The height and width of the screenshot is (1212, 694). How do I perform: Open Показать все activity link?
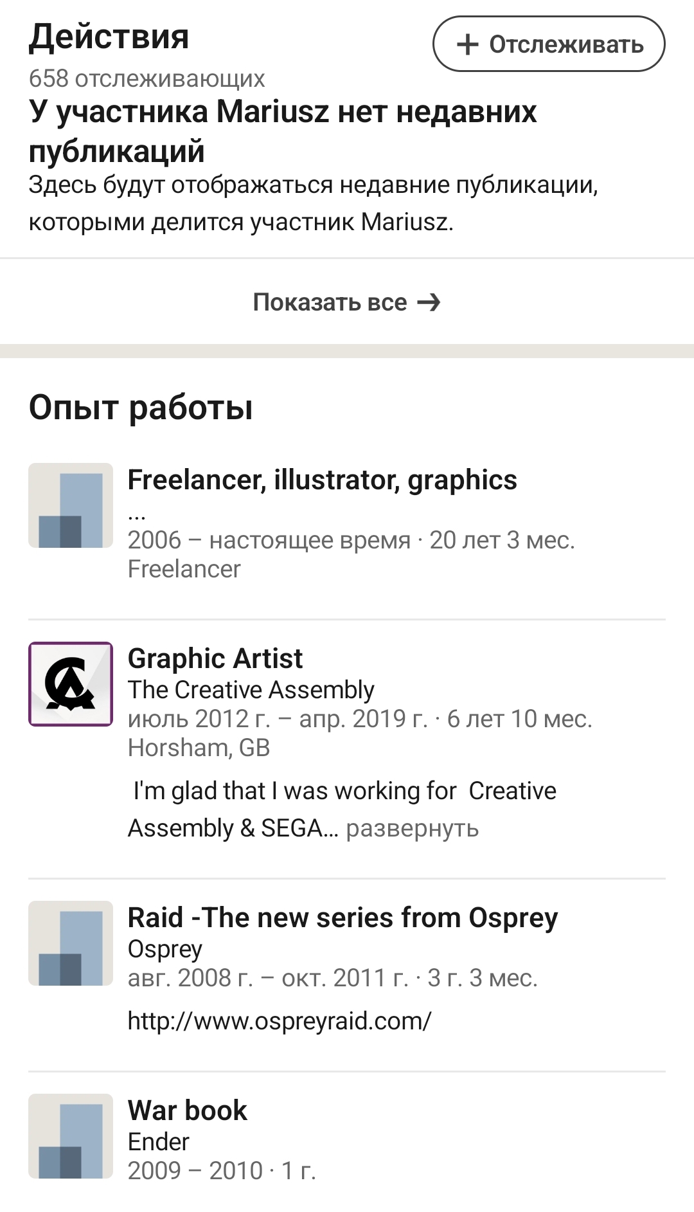click(347, 302)
